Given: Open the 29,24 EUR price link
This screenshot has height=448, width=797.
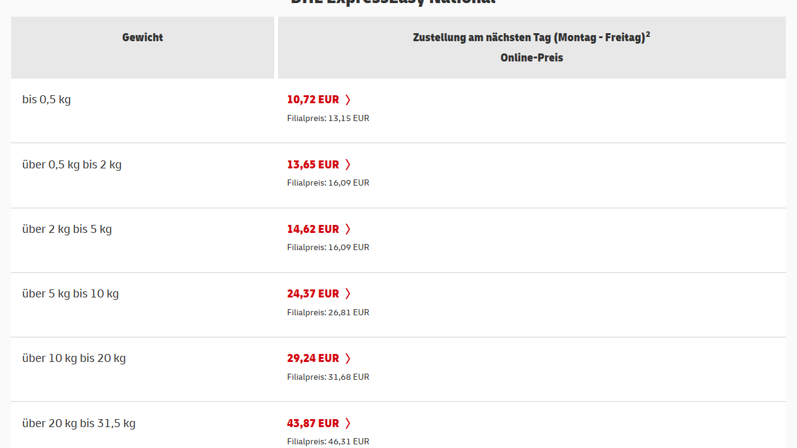Looking at the screenshot, I should pyautogui.click(x=313, y=358).
